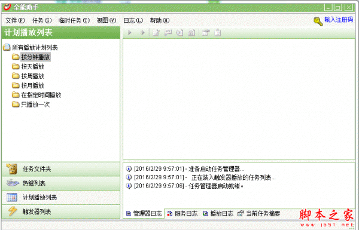This screenshot has width=359, height=230.
Task: Click the new folder star toolbar icon
Action: coord(206,33)
